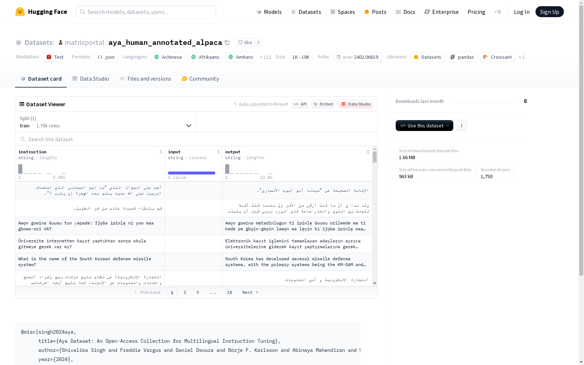The image size is (584, 365).
Task: Open Posts section
Action: pos(375,12)
